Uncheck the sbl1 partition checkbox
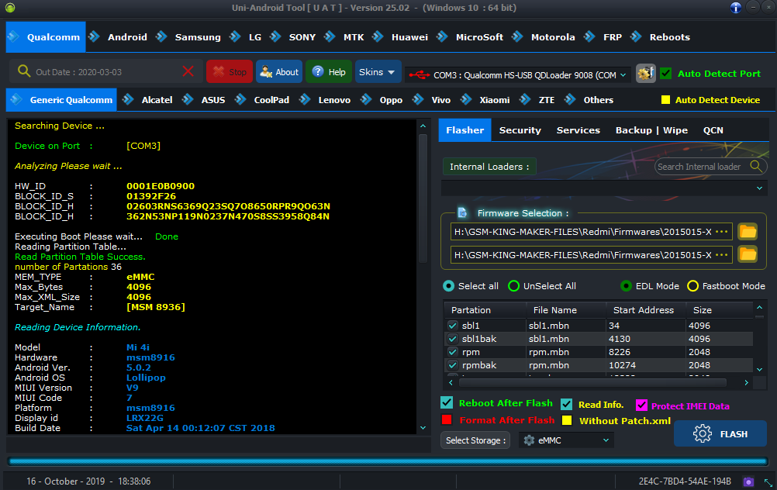This screenshot has width=777, height=490. (x=452, y=326)
